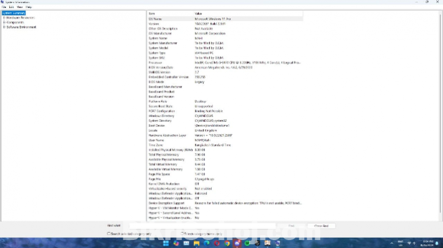Select the Secure Boot State row
Screen dimensions: 443x248
pos(225,107)
